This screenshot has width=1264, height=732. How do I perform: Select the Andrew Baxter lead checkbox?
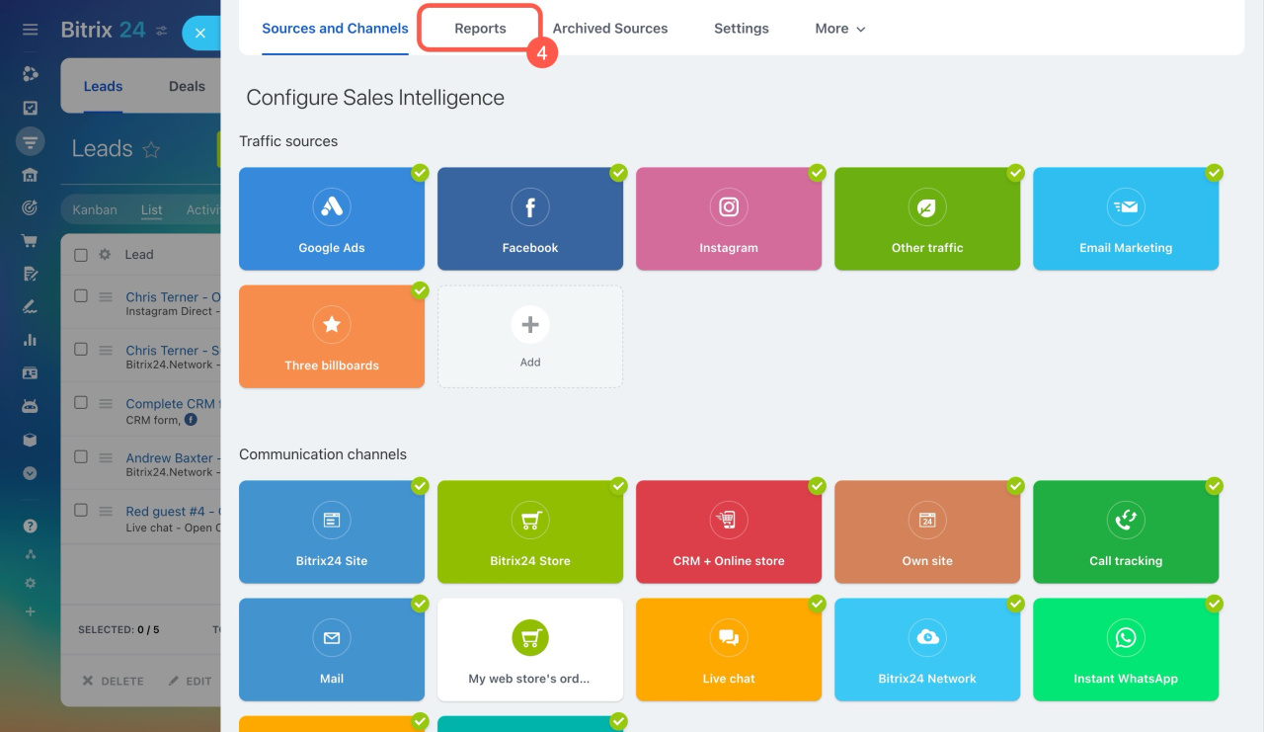(x=81, y=457)
